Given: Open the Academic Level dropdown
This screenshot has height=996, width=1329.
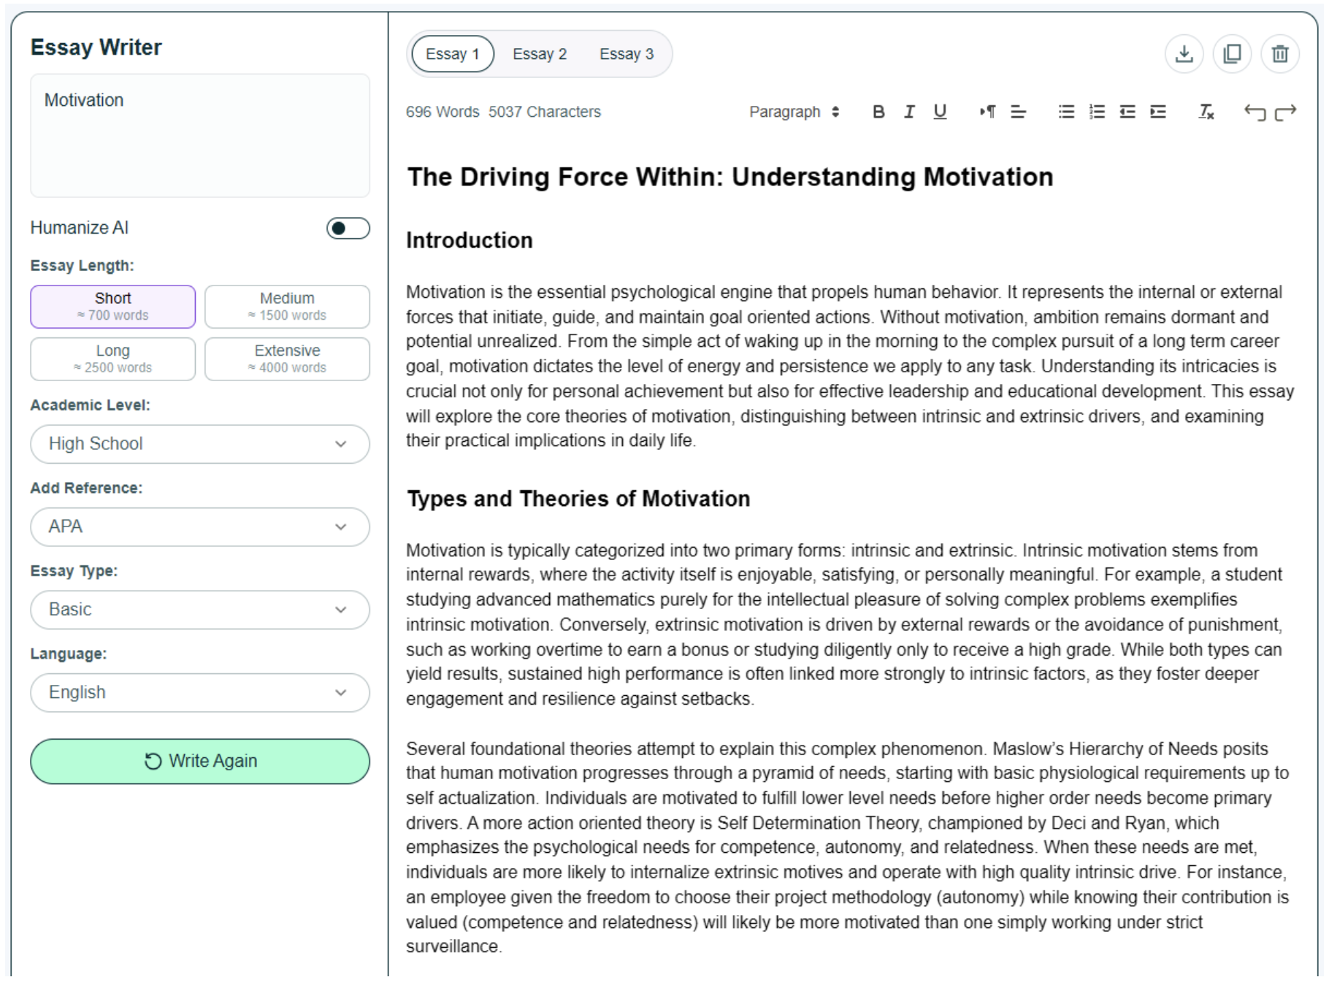Looking at the screenshot, I should [199, 444].
